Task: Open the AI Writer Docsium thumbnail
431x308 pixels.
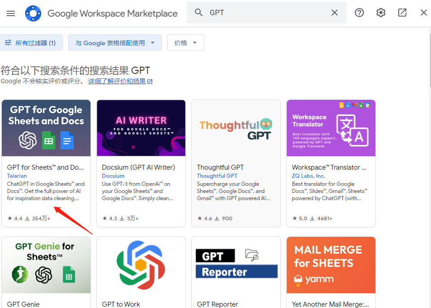Action: pyautogui.click(x=141, y=128)
